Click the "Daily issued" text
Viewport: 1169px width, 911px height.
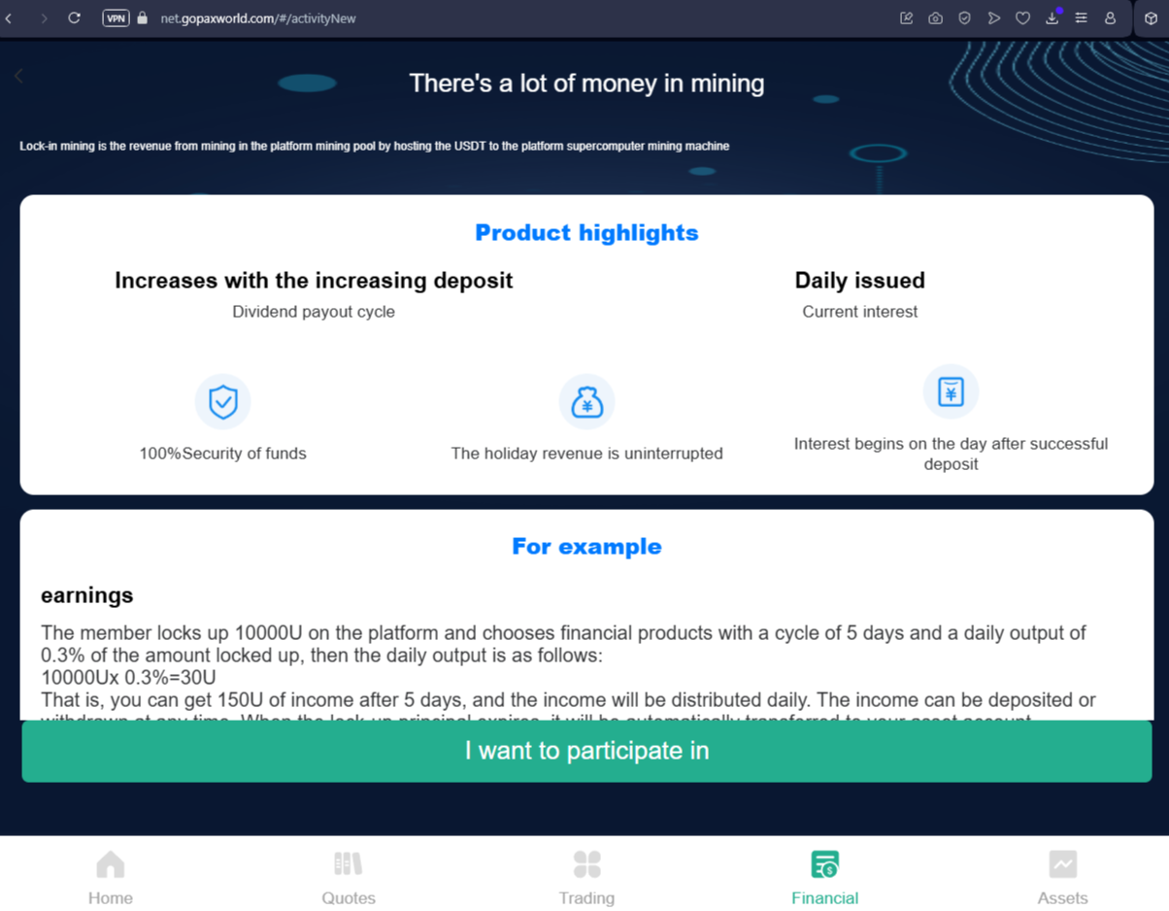click(859, 281)
